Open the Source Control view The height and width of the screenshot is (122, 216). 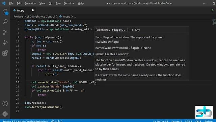click(x=5, y=32)
